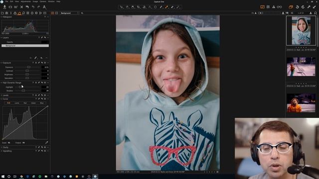Select the Pan hand tool
The width and height of the screenshot is (319, 179).
pyautogui.click(x=127, y=7)
